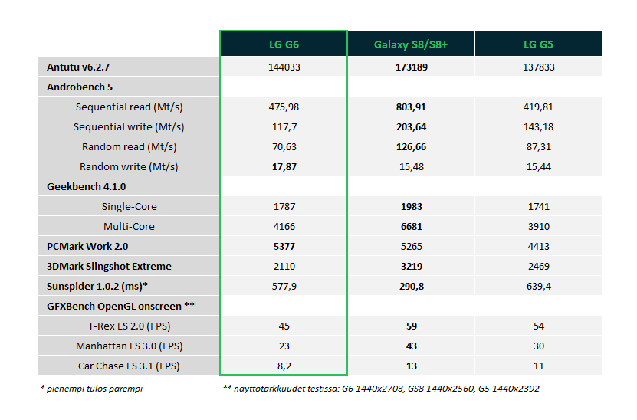Click the Geekbench 4.1.0 row label

(86, 186)
